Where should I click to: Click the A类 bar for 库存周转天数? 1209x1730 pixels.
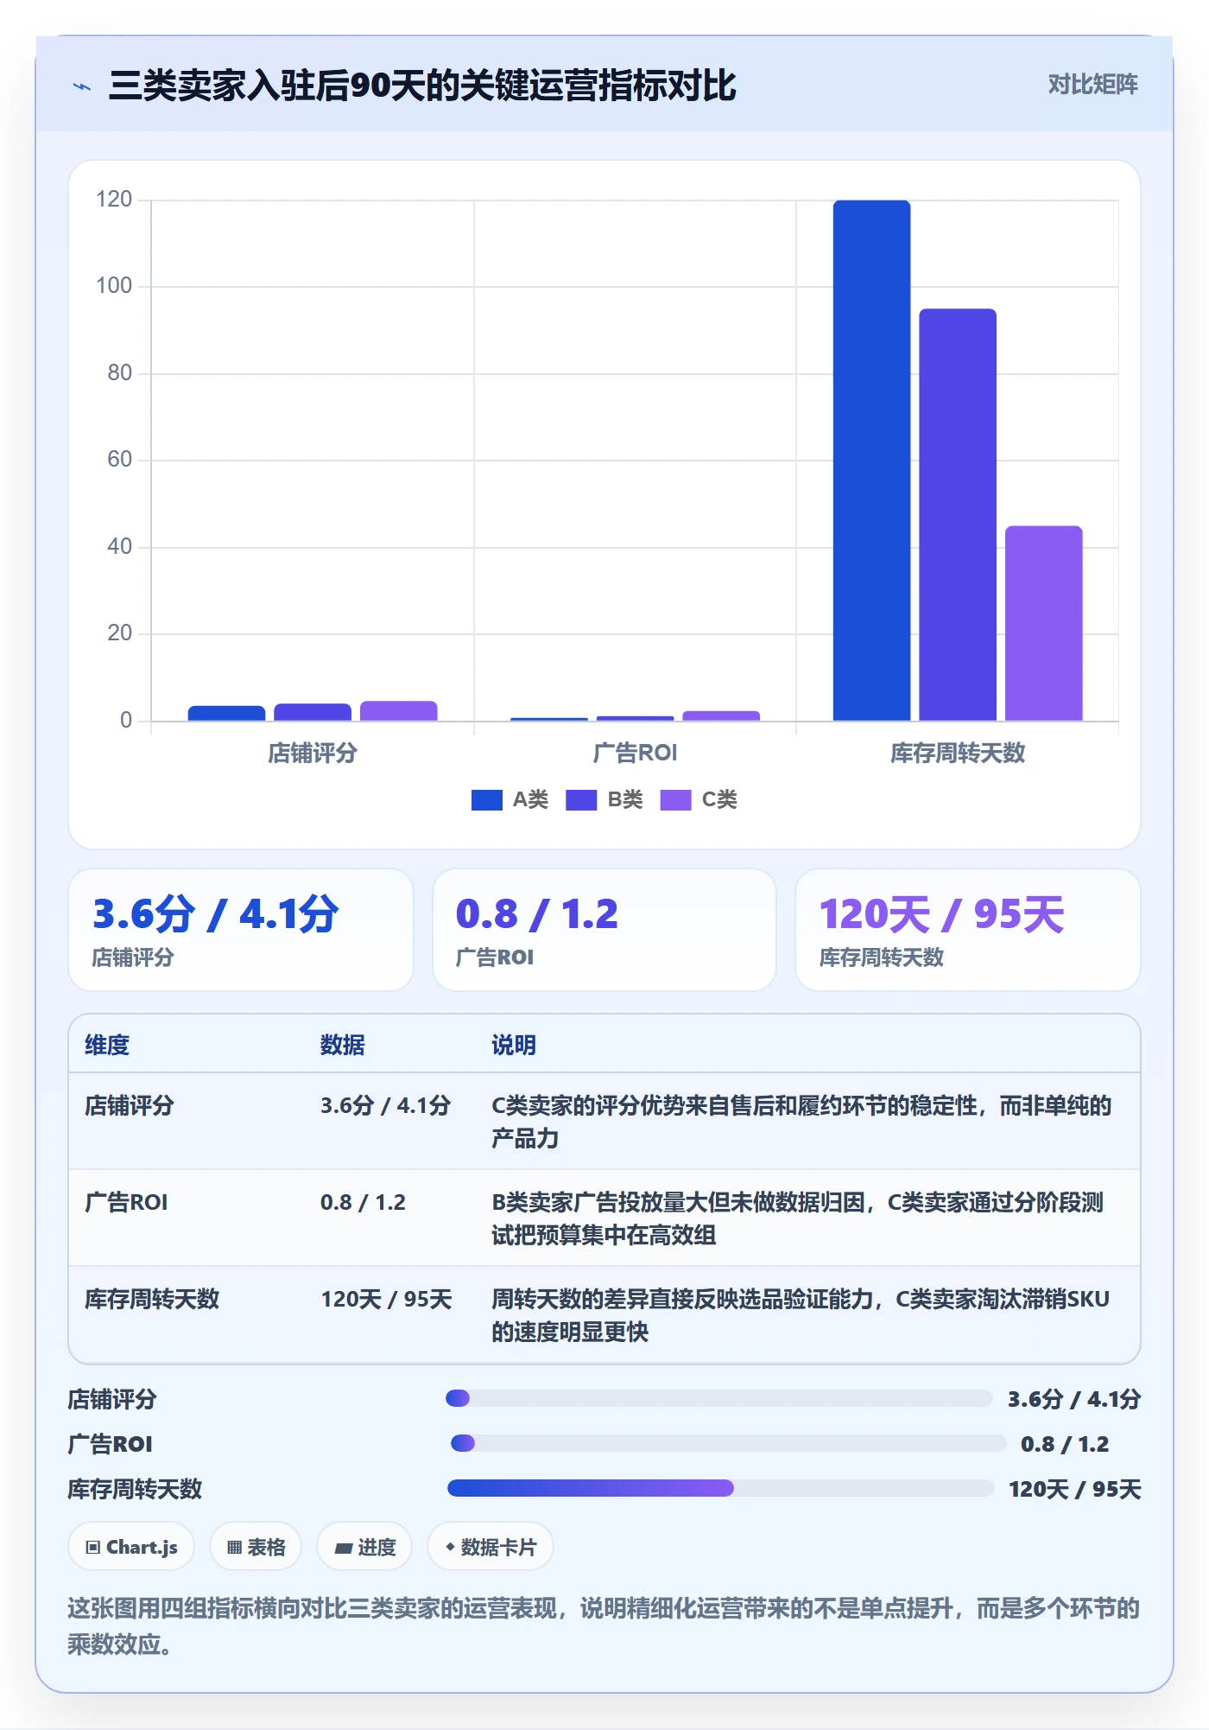click(x=871, y=461)
